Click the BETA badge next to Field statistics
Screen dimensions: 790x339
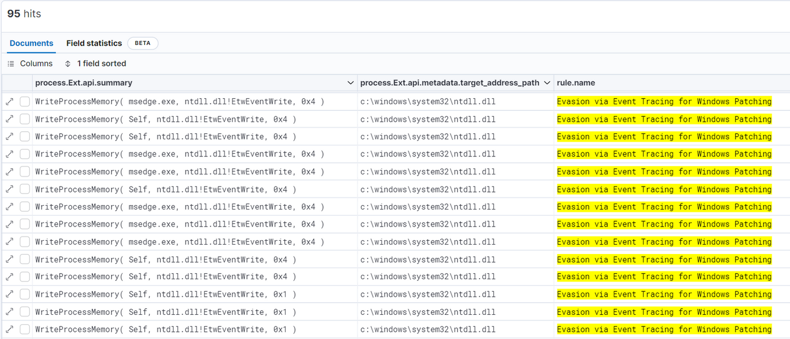[x=143, y=43]
